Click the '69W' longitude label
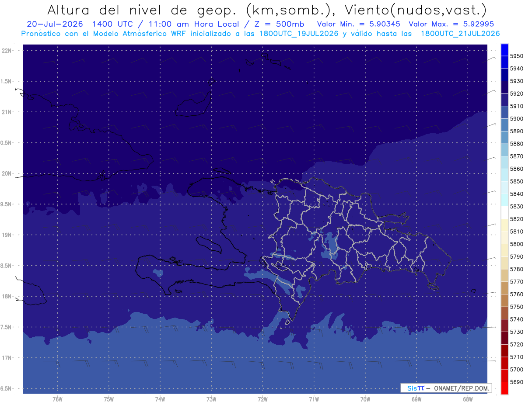 416,399
